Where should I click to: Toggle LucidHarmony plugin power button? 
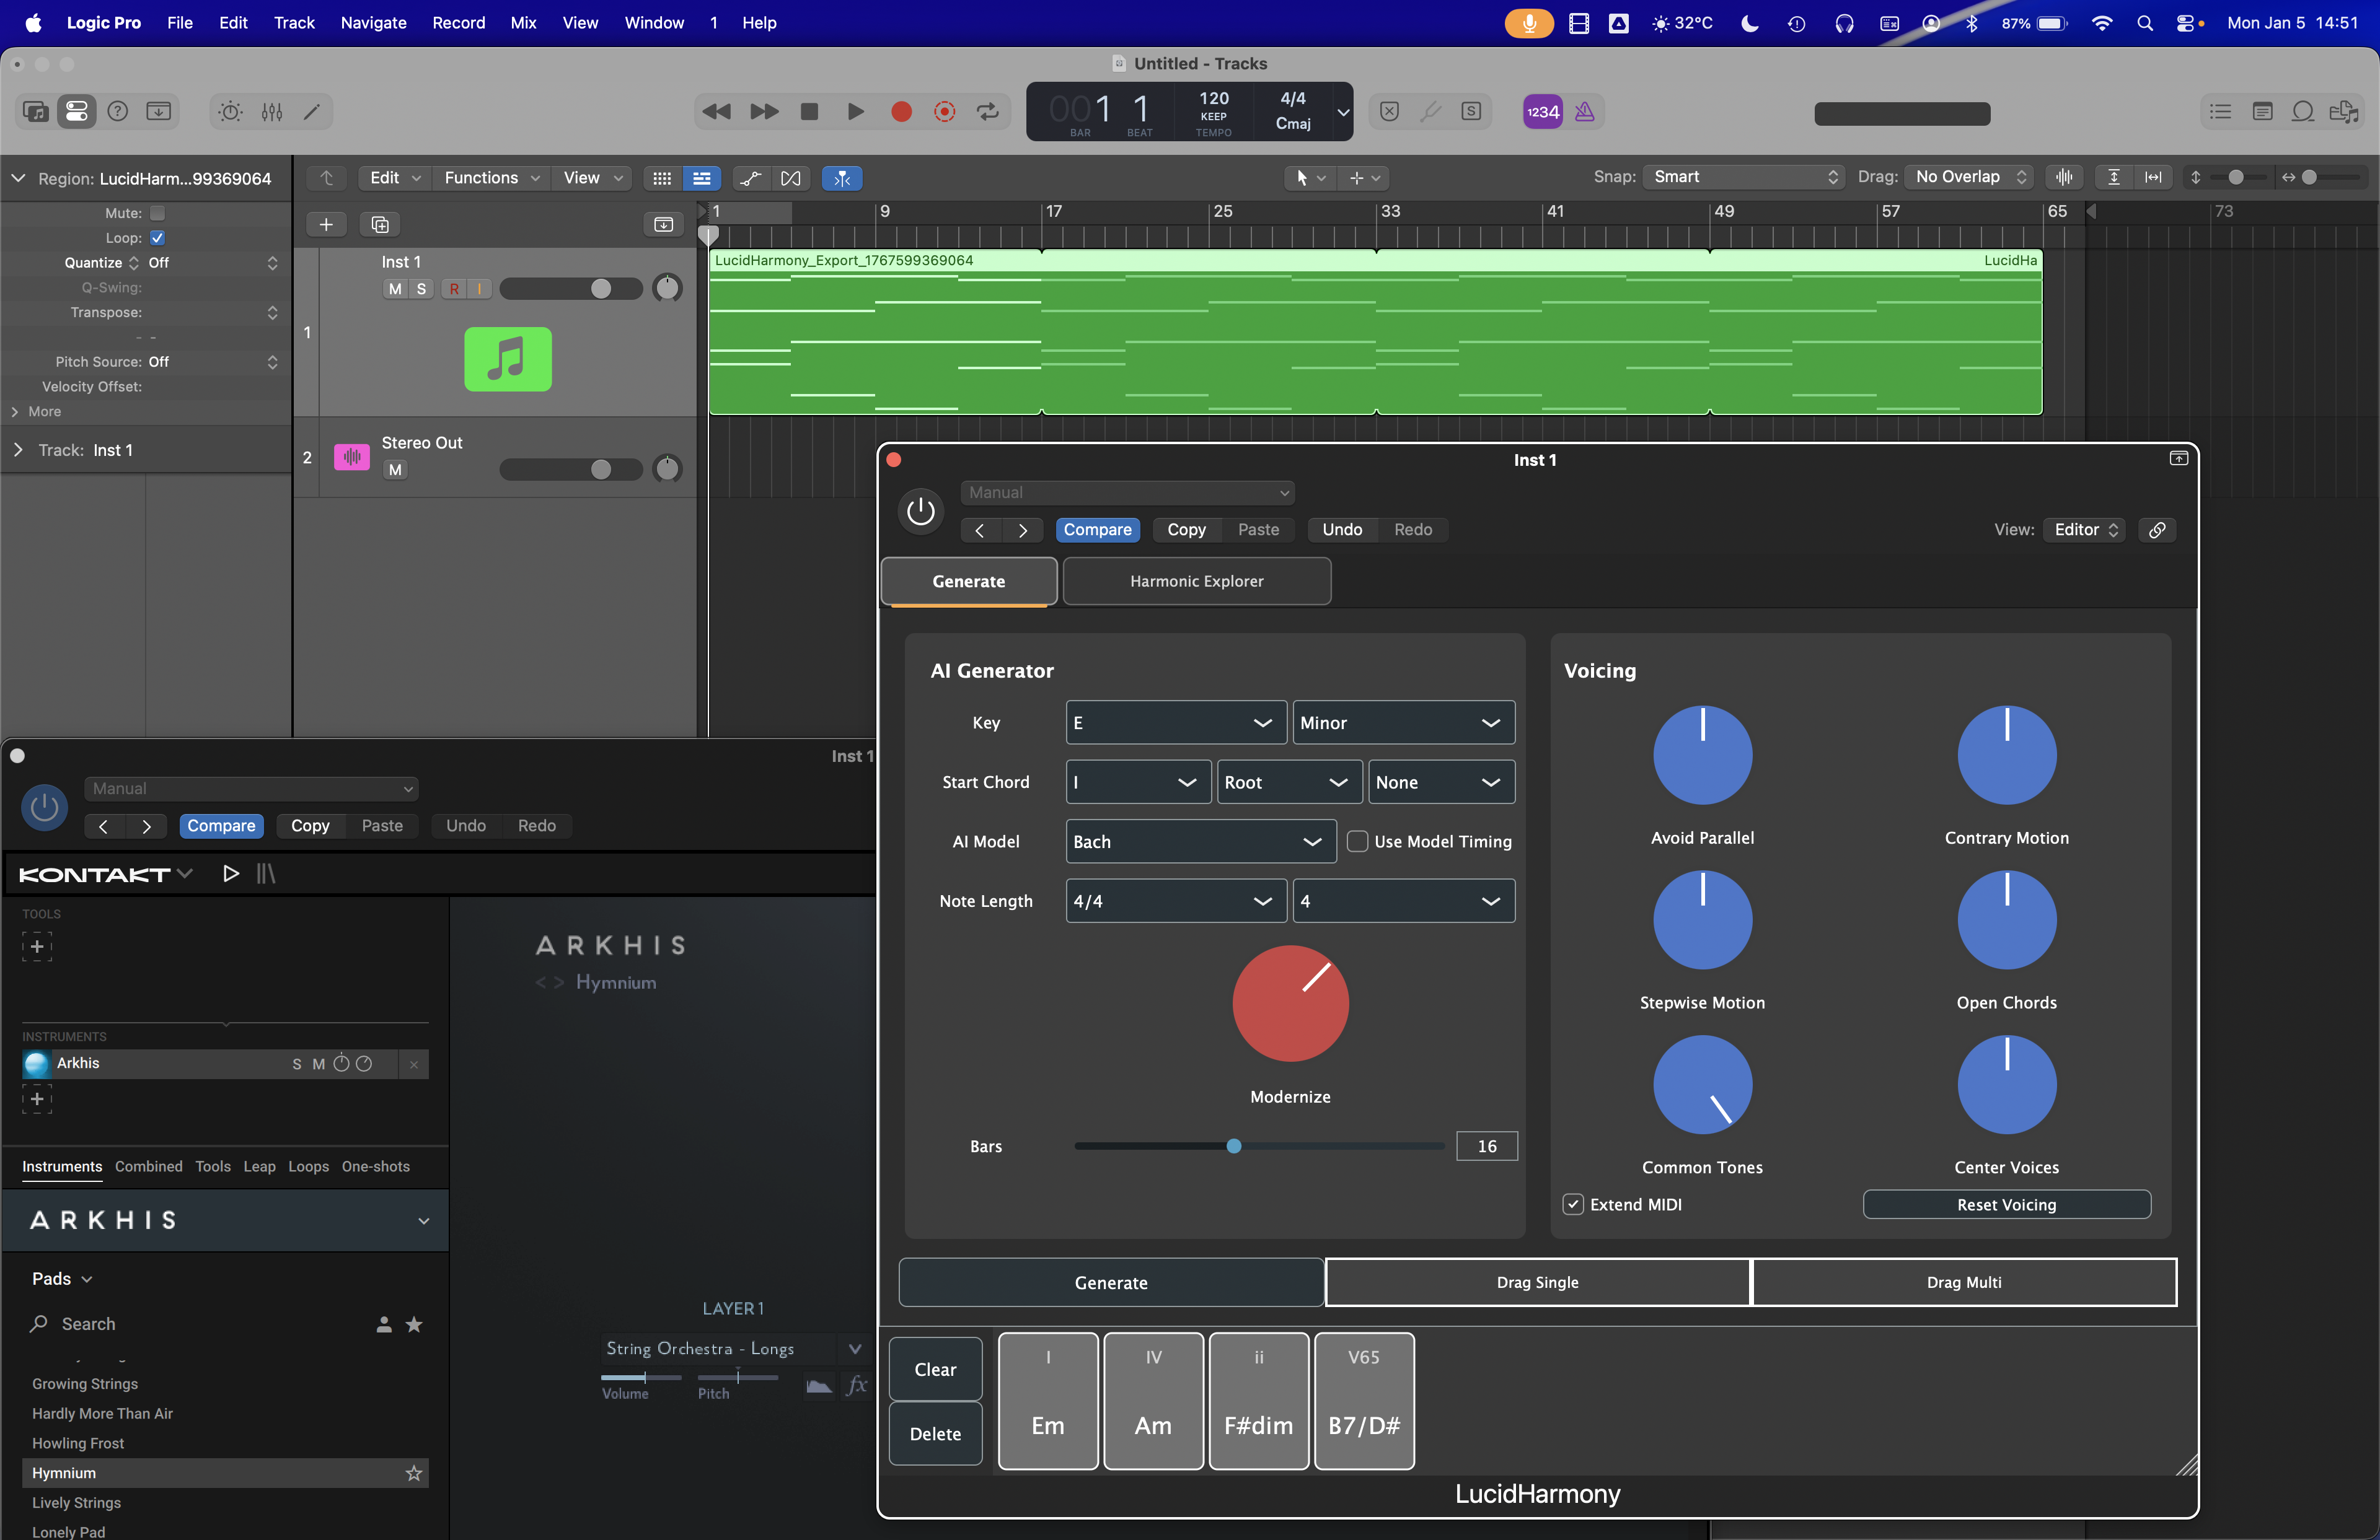[x=920, y=510]
